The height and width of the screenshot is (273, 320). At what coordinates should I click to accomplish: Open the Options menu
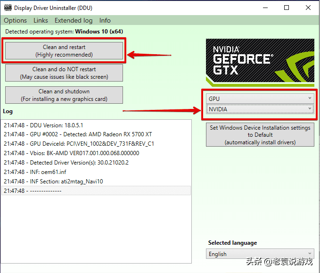click(x=15, y=20)
